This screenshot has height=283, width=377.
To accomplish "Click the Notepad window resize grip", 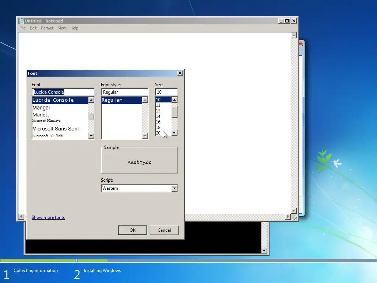I will click(x=294, y=217).
